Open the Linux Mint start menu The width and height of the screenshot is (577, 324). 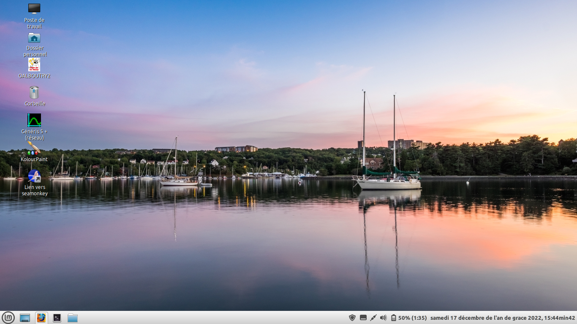pyautogui.click(x=8, y=318)
